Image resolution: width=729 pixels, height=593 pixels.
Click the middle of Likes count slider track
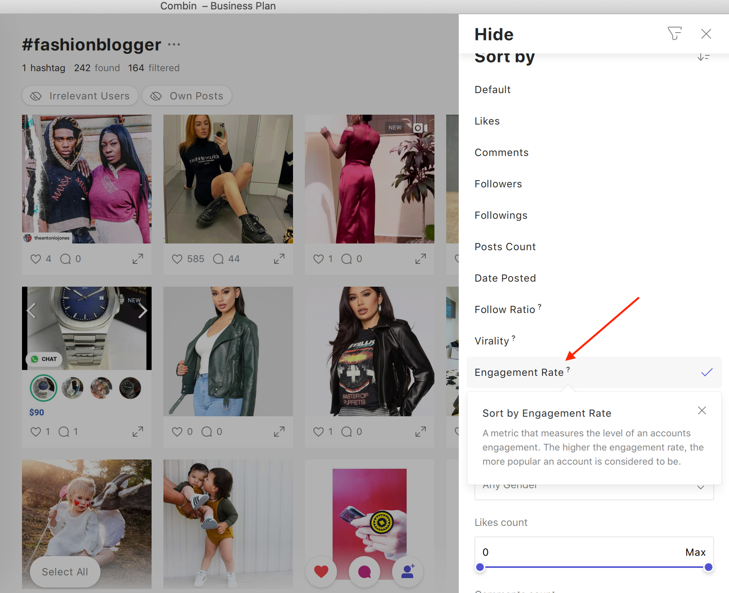[594, 567]
